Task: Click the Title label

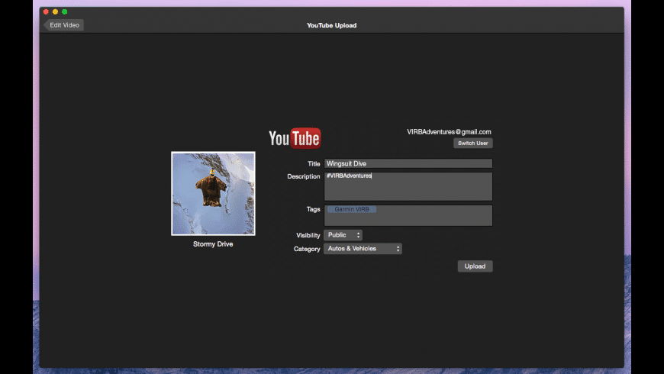Action: [x=314, y=163]
